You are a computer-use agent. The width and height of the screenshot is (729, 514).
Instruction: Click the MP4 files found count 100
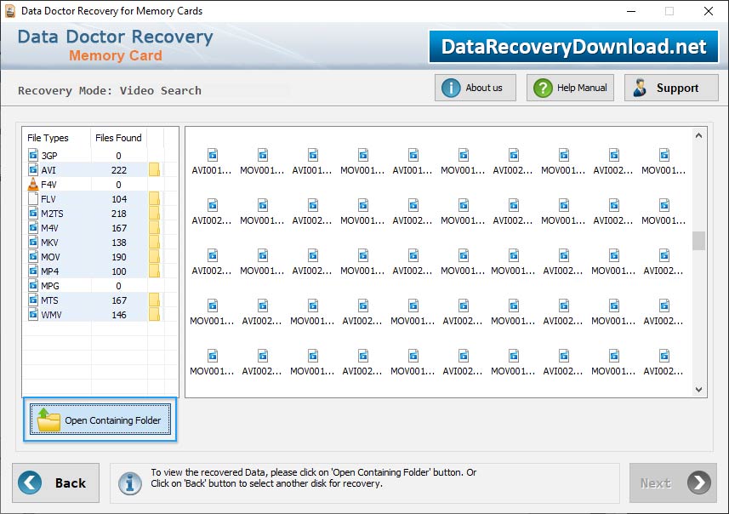tap(119, 271)
